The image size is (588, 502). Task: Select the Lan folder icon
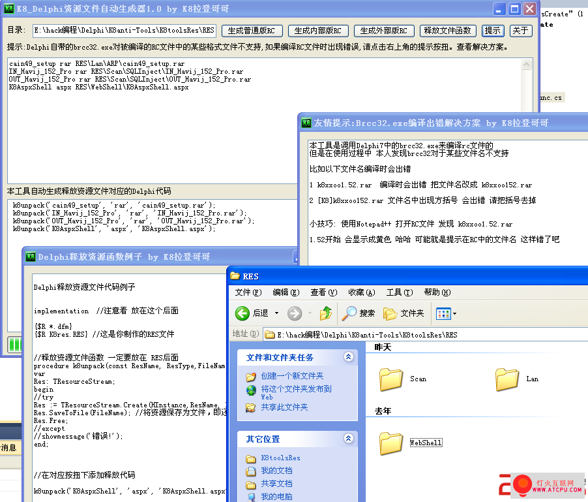click(507, 379)
